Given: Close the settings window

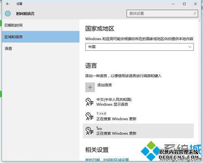Looking at the screenshot, I should 195,4.
